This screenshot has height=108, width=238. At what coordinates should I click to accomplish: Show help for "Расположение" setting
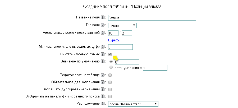(x=103, y=104)
